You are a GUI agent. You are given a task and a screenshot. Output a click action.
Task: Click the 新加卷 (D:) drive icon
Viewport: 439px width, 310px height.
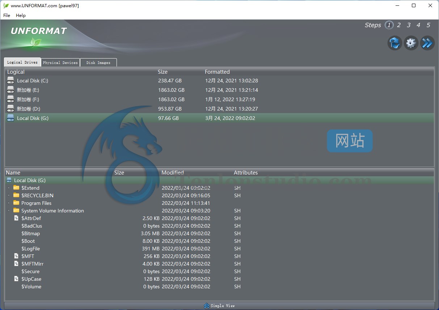[x=10, y=109]
